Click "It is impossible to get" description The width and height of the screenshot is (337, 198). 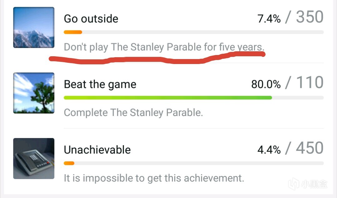pos(154,178)
